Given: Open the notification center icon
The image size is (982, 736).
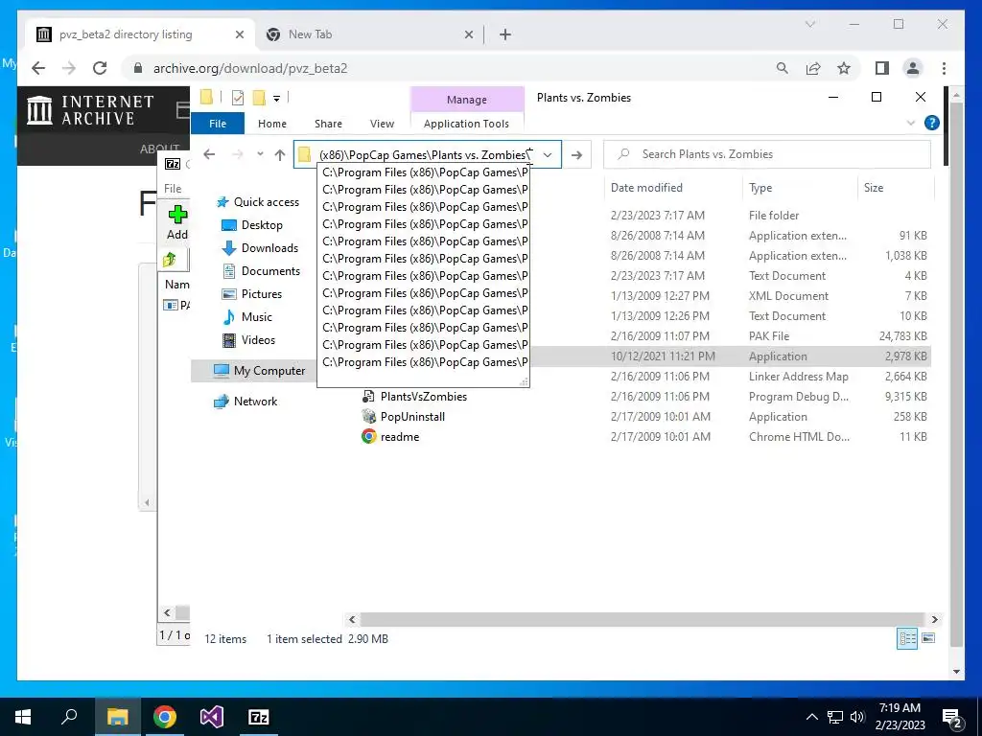Looking at the screenshot, I should (952, 718).
